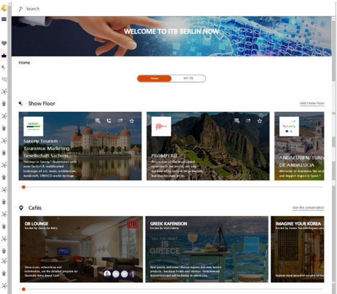Click calendar icon on PROMPERÚ card

pyautogui.click(x=237, y=121)
